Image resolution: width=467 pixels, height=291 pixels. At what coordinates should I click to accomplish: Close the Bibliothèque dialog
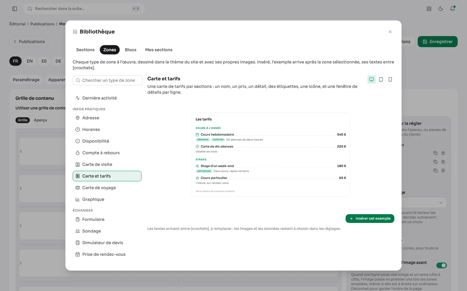coord(390,32)
